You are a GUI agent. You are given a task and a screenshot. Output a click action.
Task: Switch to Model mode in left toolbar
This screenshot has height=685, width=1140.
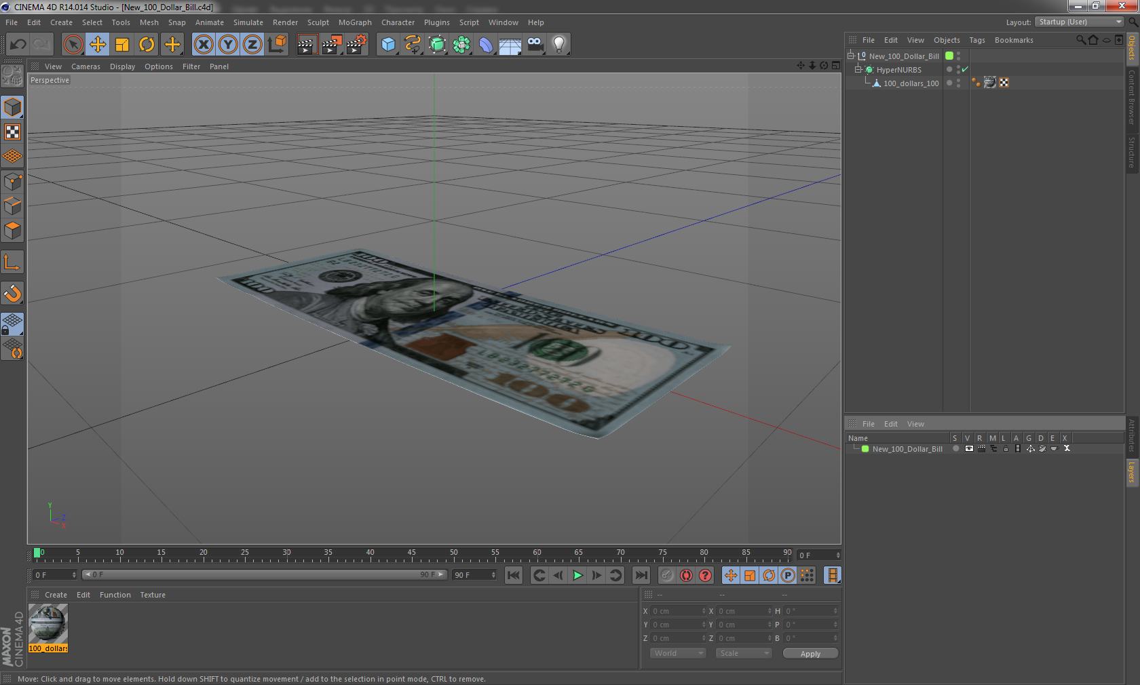13,108
